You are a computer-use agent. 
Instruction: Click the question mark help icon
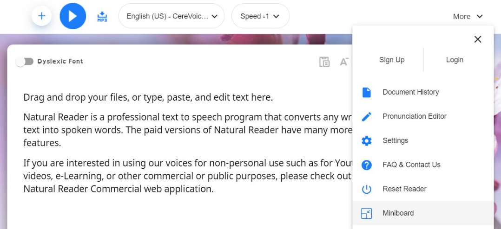point(367,165)
